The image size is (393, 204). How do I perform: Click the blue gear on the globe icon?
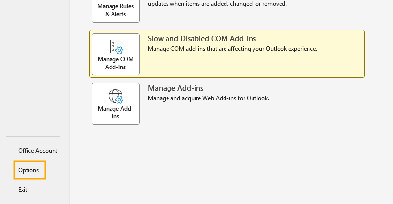(119, 100)
